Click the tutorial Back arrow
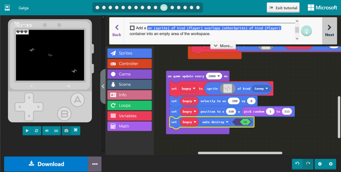This screenshot has height=172, width=341. [x=117, y=31]
